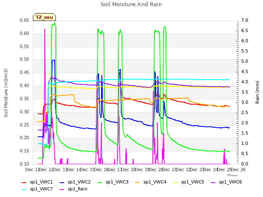Toggle sp1_VWC4 legend entry
The height and width of the screenshot is (197, 263).
click(x=151, y=182)
